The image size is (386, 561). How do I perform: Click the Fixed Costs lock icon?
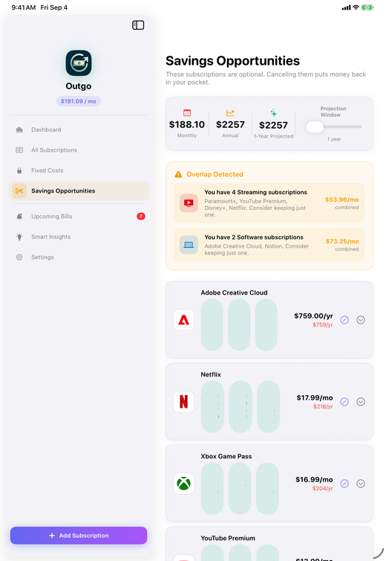(x=19, y=170)
